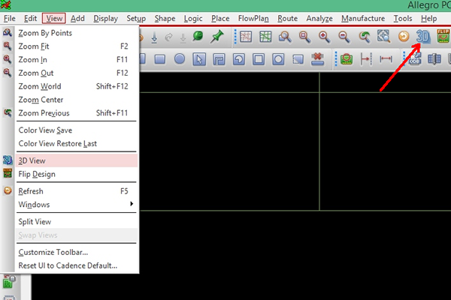Viewport: 451px width, 300px height.
Task: Click the nested-outline shape toolbar icon
Action: tap(219, 59)
